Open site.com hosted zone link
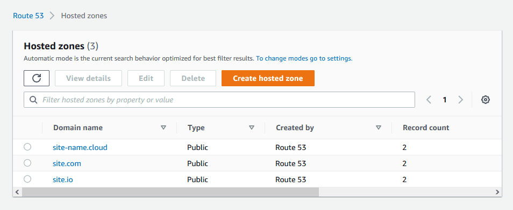Viewport: 513px width, 210px height. [67, 164]
